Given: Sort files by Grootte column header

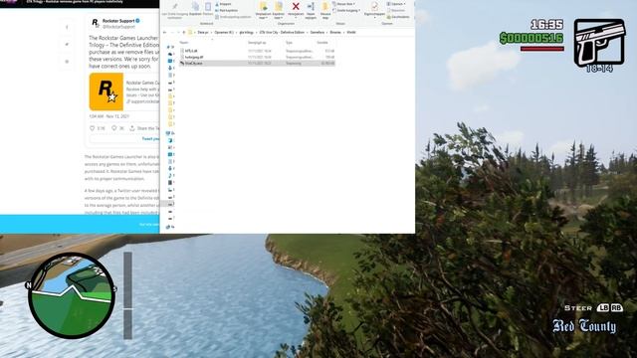Looking at the screenshot, I should point(322,42).
